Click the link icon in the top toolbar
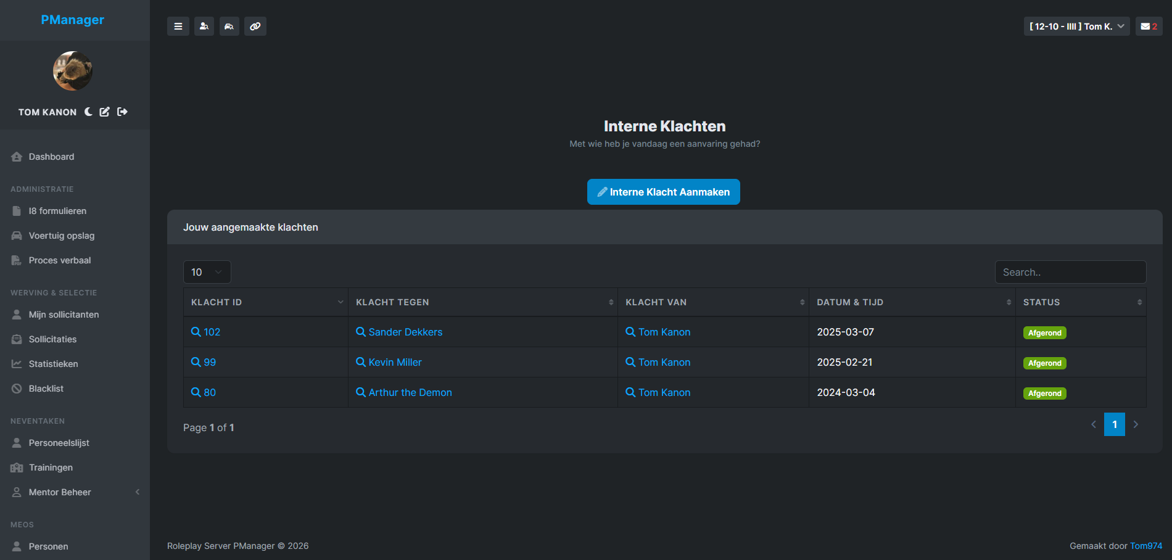The width and height of the screenshot is (1172, 560). 255,26
